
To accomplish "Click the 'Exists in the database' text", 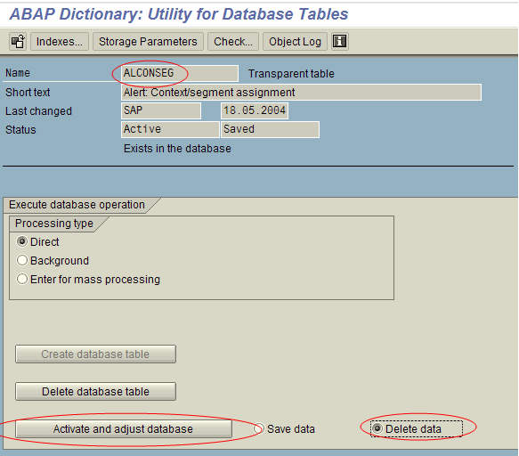I will click(x=177, y=149).
